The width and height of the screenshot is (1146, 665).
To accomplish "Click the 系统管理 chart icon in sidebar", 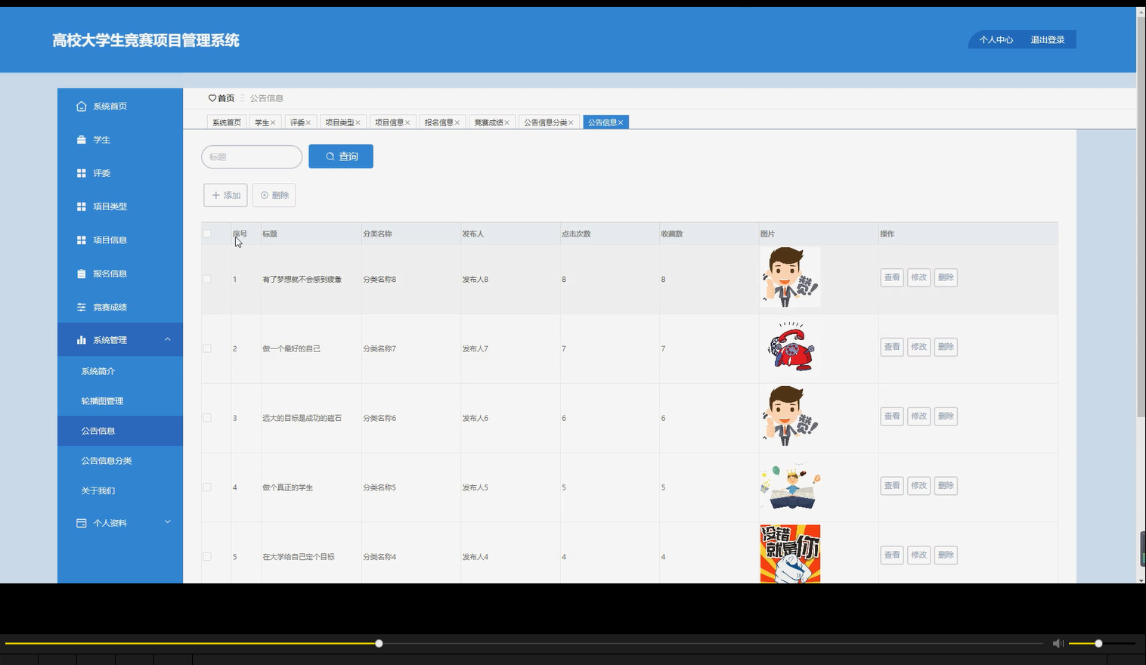I will (x=82, y=339).
